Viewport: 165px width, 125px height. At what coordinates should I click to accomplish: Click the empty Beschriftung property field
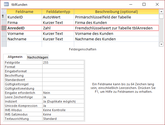pos(63,75)
